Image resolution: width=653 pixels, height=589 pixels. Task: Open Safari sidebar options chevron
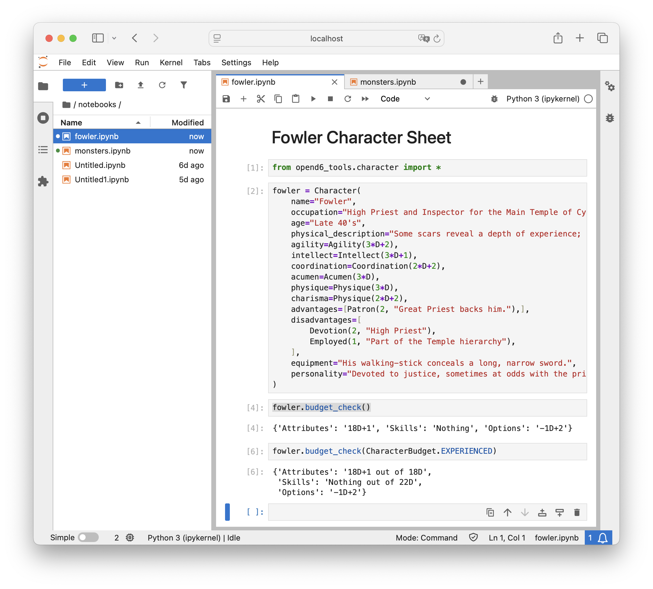(114, 38)
